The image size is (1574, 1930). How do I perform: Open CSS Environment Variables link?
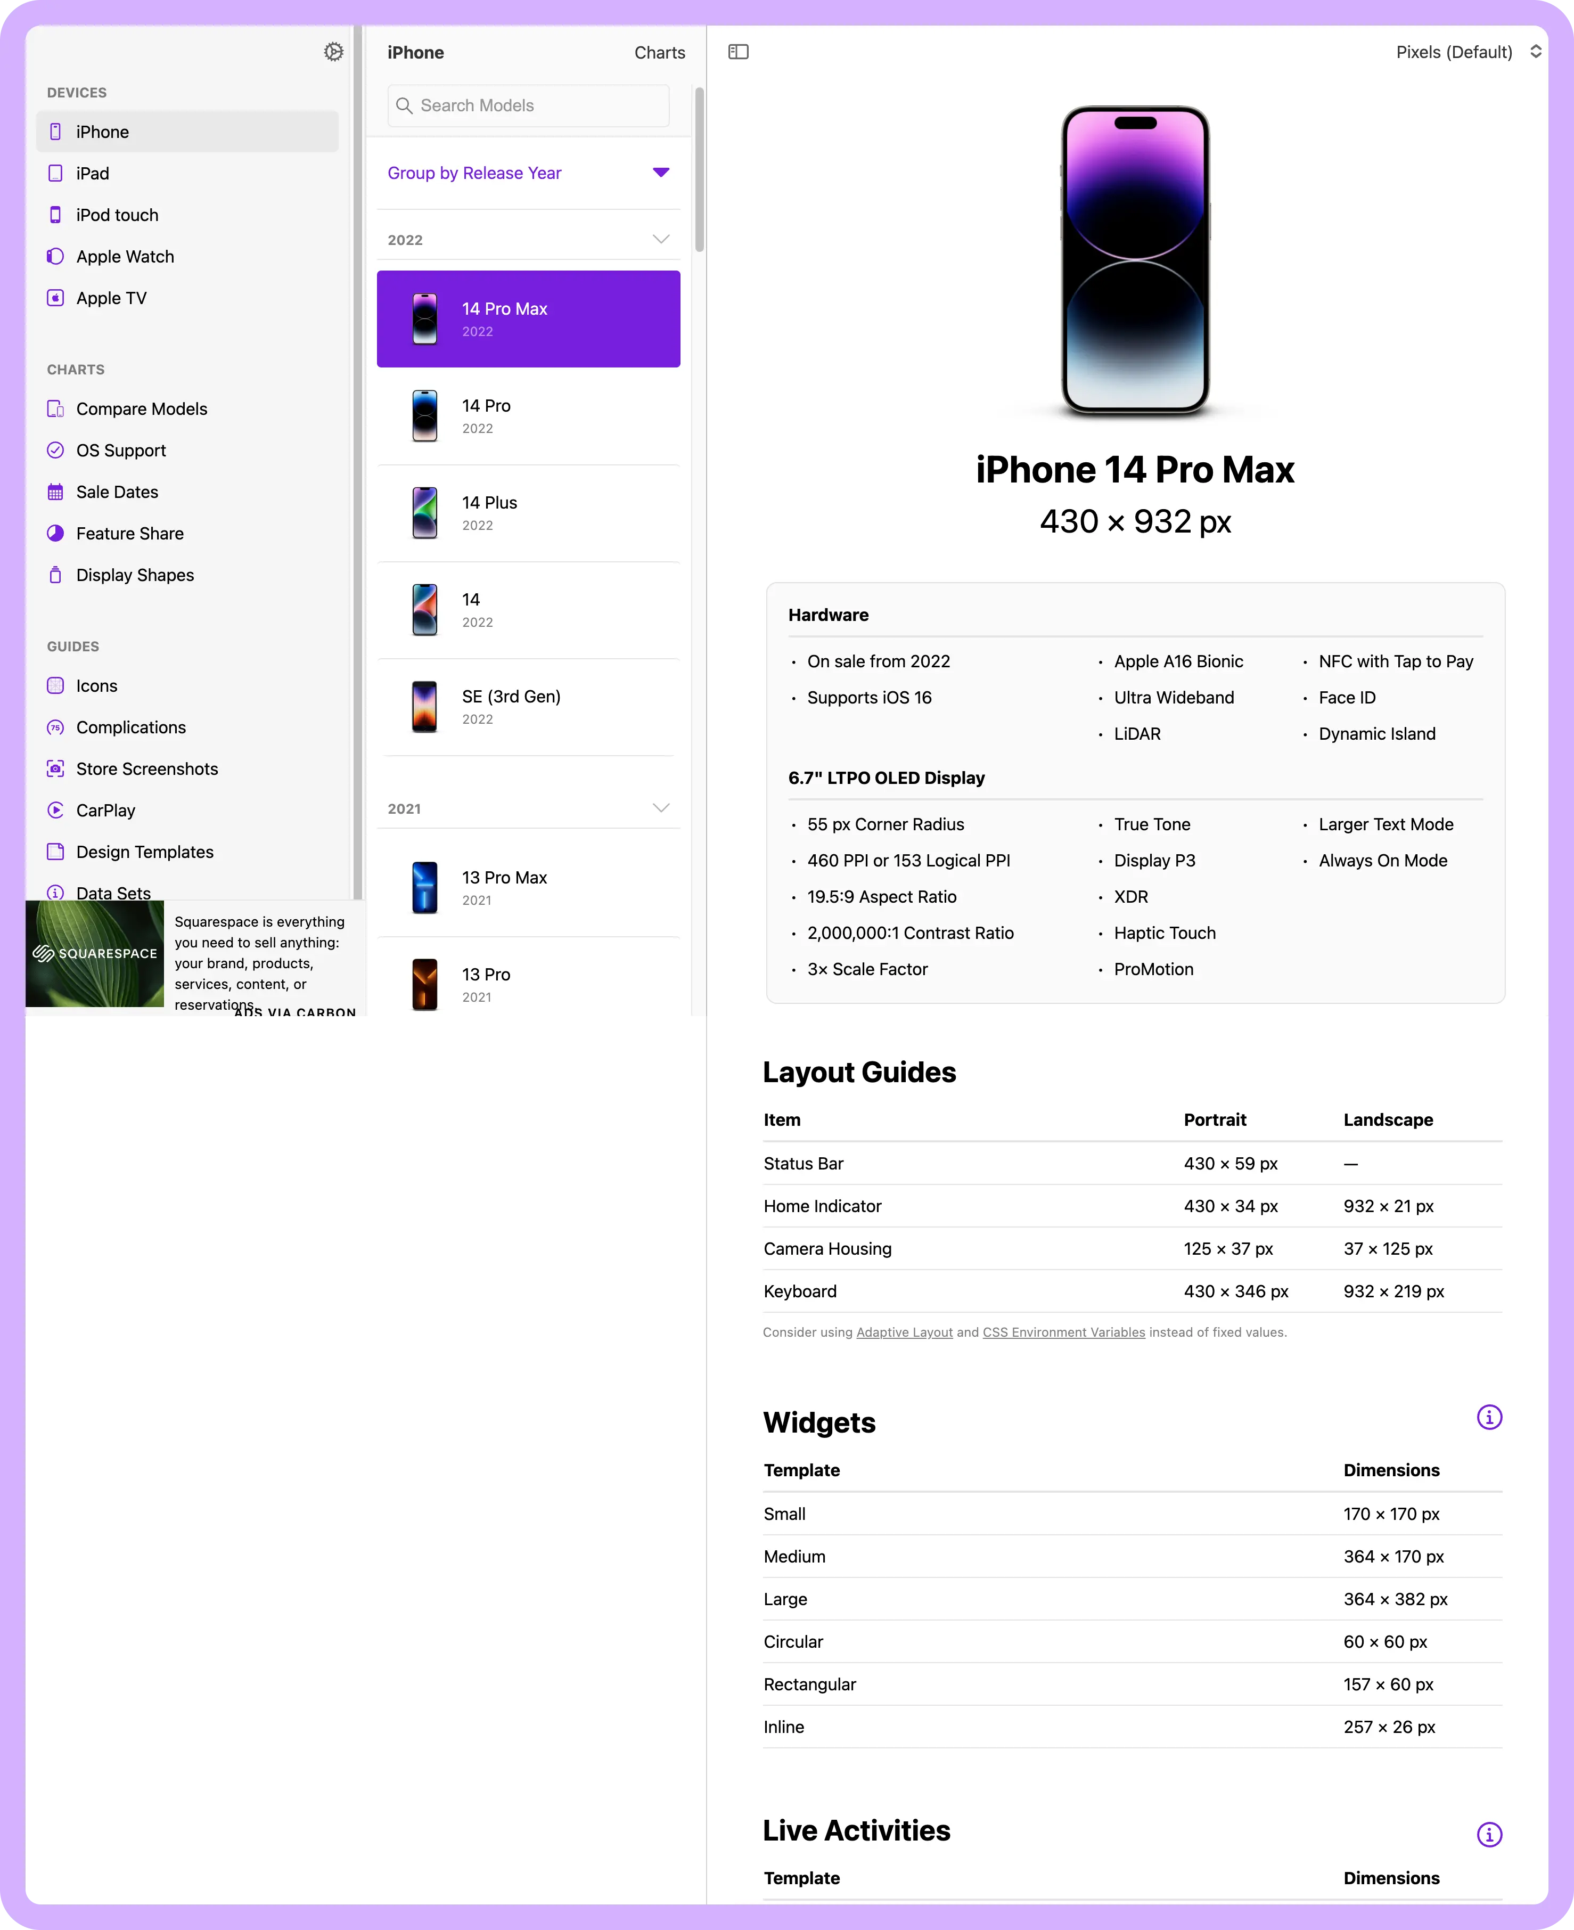point(1063,1332)
